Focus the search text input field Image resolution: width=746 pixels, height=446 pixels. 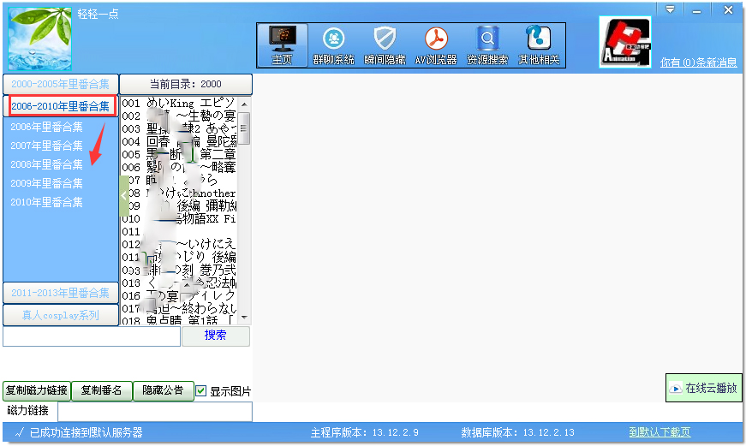[92, 336]
